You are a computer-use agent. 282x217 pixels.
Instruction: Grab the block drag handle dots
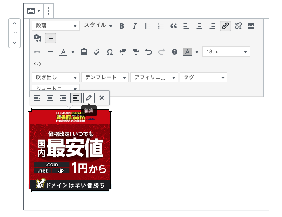(15, 33)
